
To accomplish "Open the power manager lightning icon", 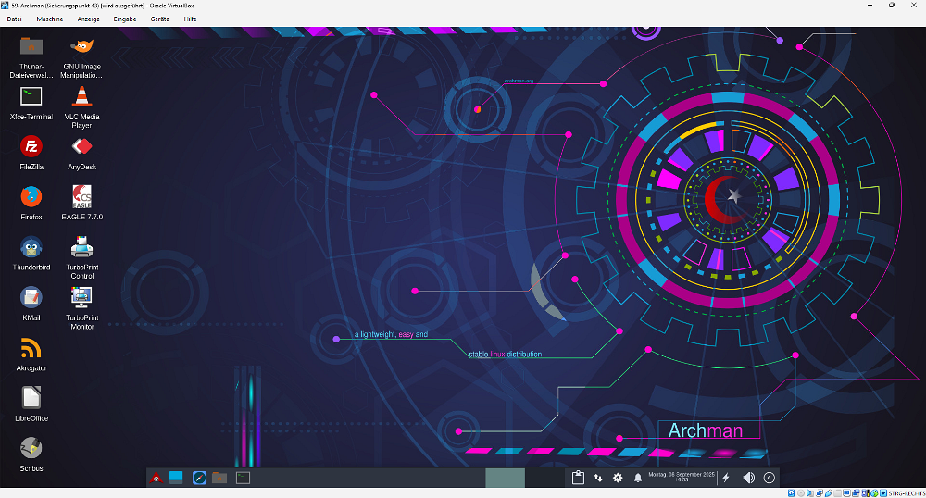I will 726,478.
